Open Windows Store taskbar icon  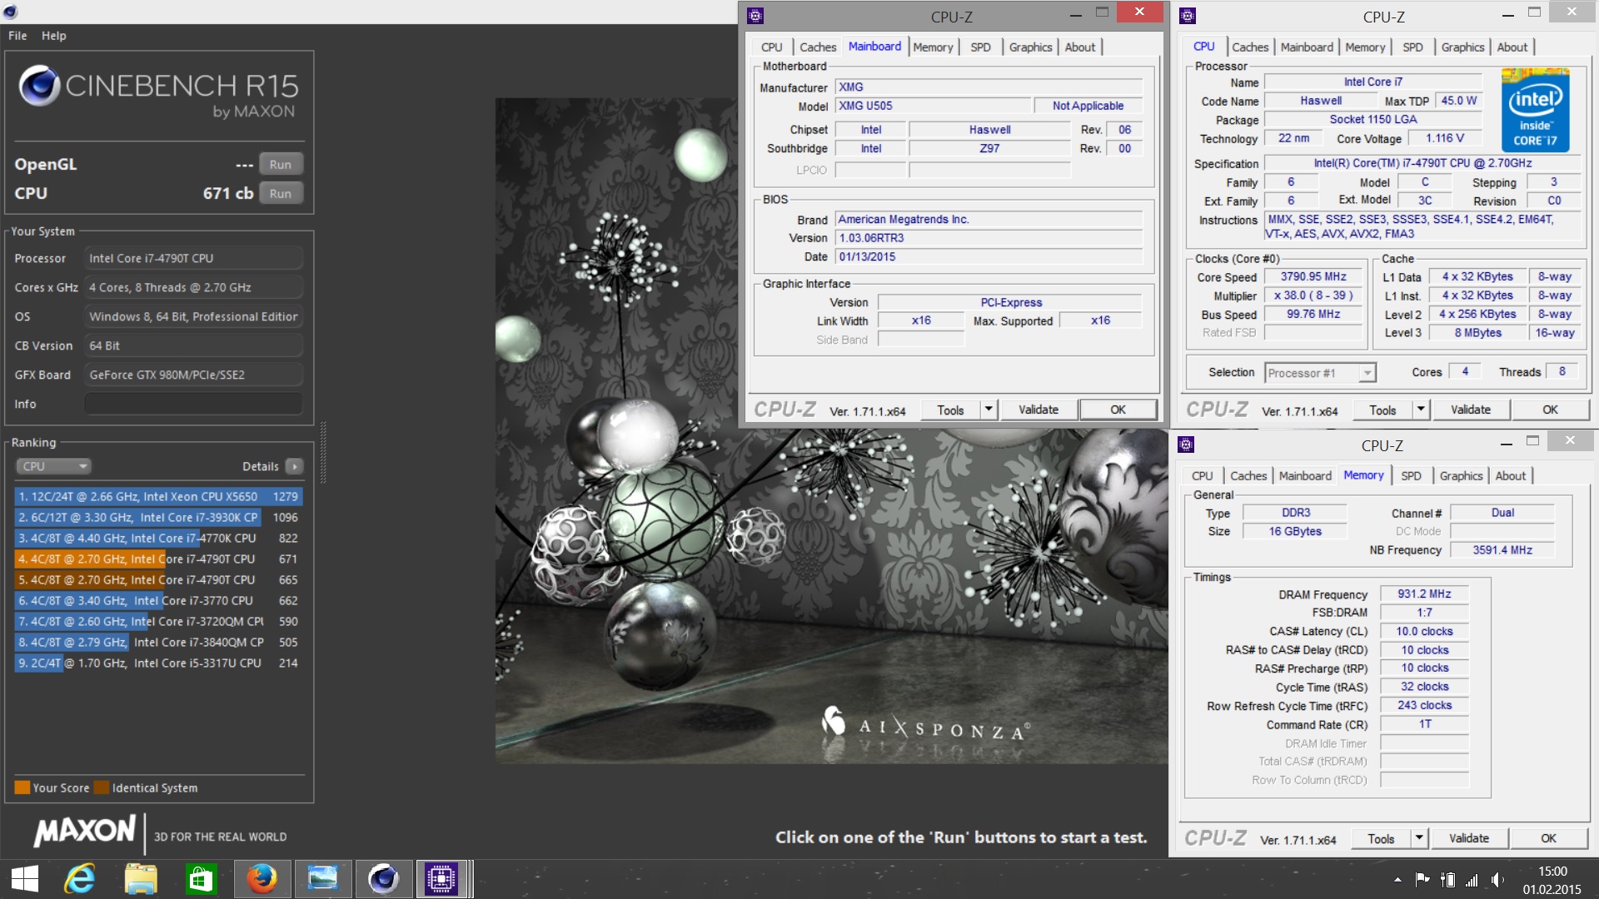[x=201, y=879]
